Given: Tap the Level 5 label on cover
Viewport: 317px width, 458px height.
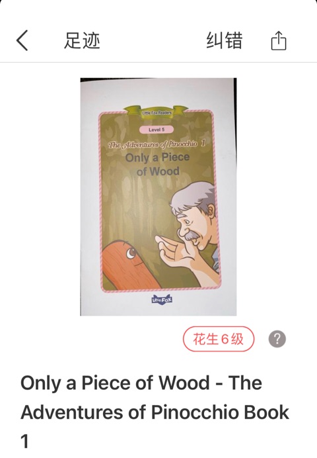Looking at the screenshot, I should click(157, 130).
